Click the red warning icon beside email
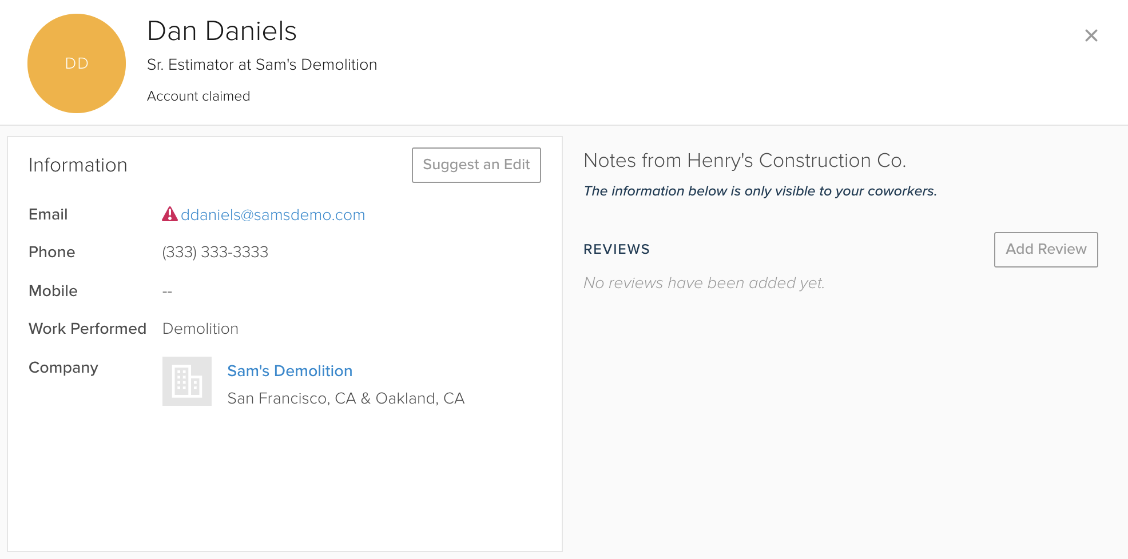Image resolution: width=1128 pixels, height=559 pixels. (x=170, y=214)
